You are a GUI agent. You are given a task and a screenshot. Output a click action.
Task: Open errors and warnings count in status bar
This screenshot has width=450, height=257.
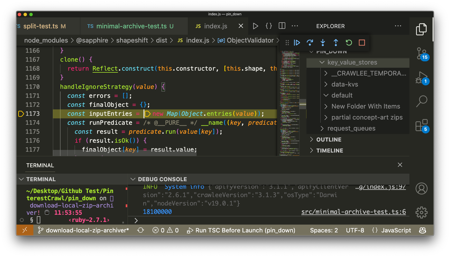click(166, 230)
